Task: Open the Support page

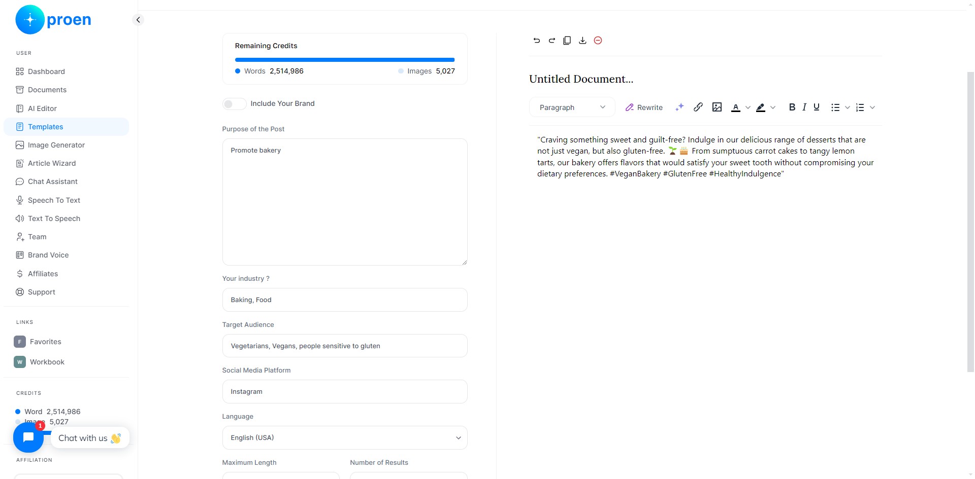Action: (66, 292)
